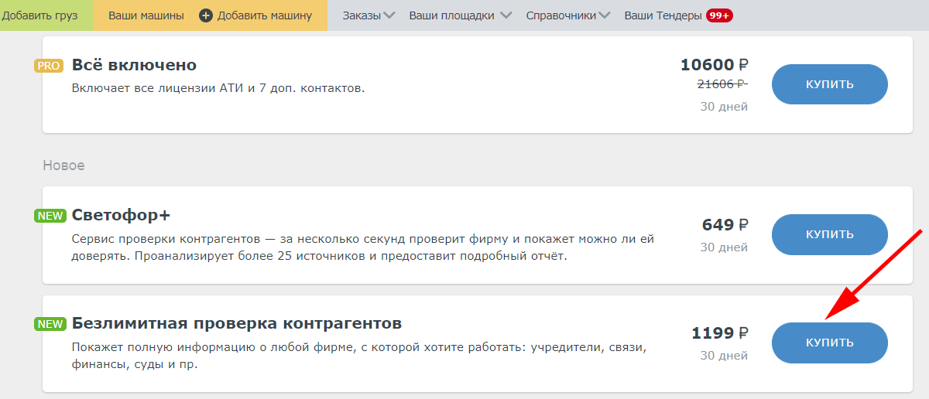Click the yellow PRO badge icon

tap(48, 66)
